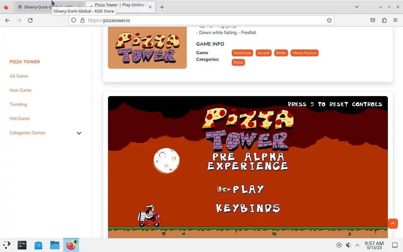Open the KDE application launcher
Viewport: 403px width, 252px height.
7,245
